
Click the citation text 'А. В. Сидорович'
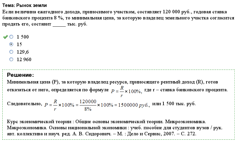coord(92,134)
